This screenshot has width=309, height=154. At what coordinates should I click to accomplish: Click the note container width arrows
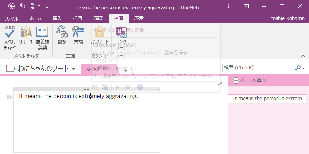pos(157,89)
